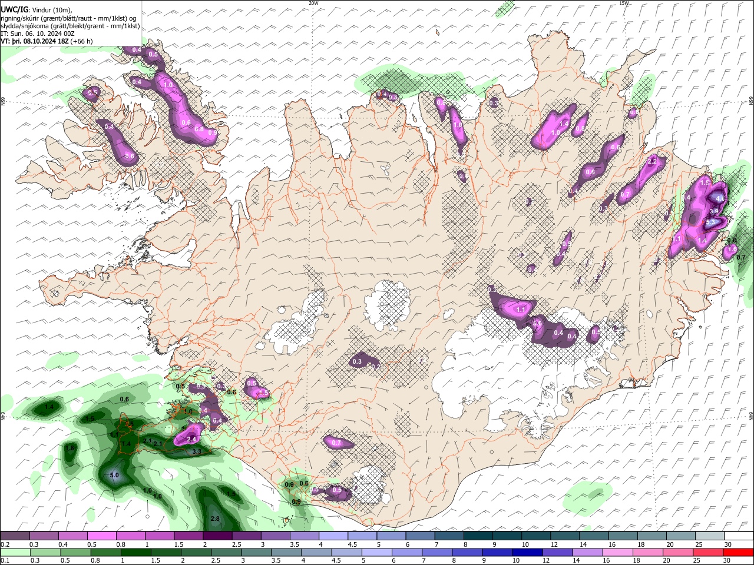Select the lightest green 0.1–0.3 swatch, lower legend row

(15, 552)
